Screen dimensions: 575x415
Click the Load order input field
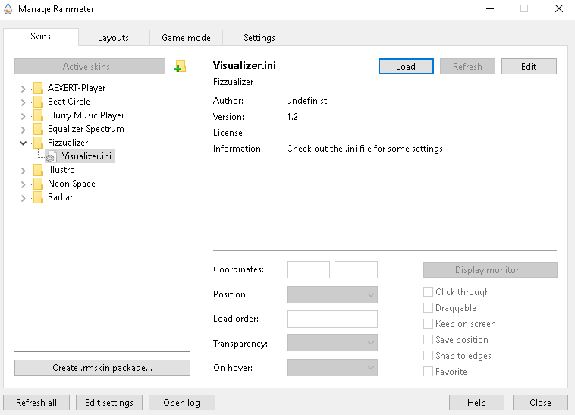coord(331,319)
